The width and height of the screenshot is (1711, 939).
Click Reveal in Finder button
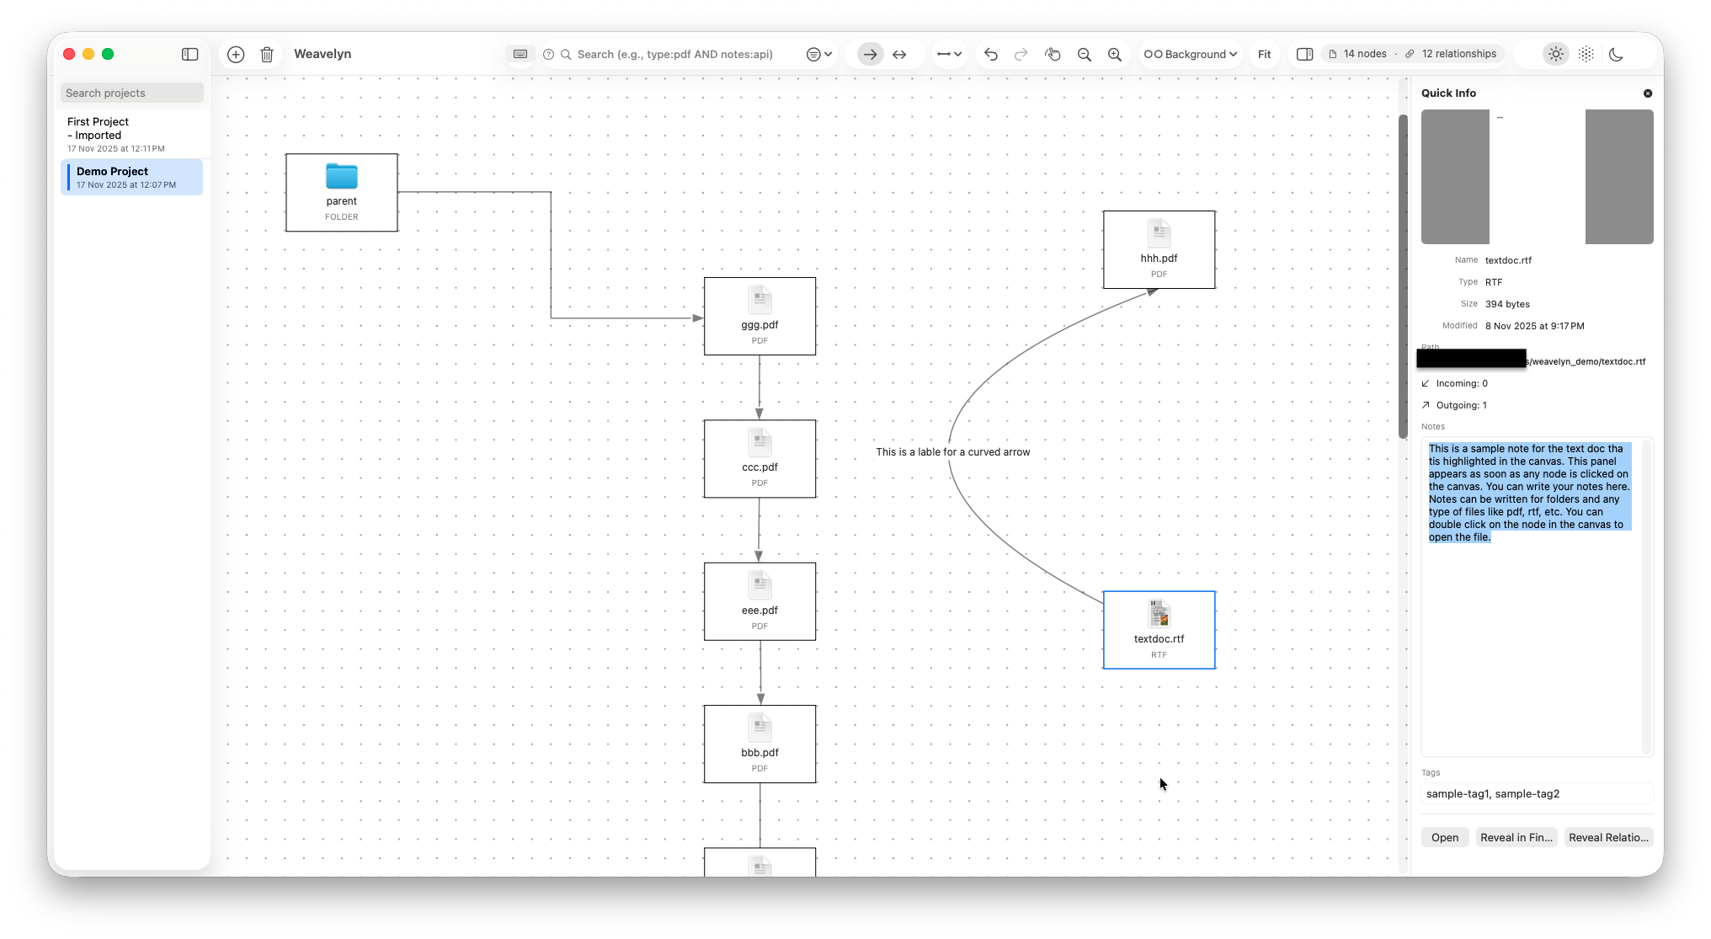[1516, 837]
